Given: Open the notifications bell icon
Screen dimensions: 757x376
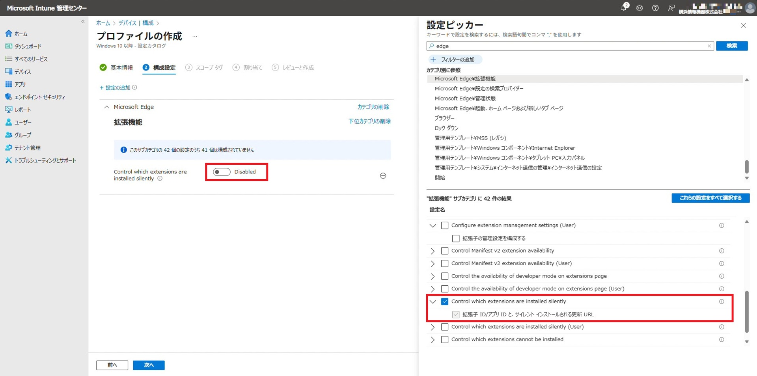Looking at the screenshot, I should [624, 8].
